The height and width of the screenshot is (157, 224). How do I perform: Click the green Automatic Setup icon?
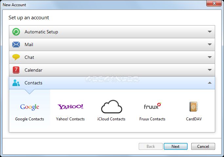click(16, 32)
